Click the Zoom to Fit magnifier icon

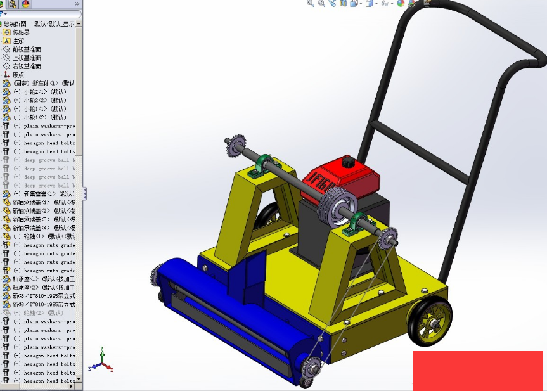point(310,4)
